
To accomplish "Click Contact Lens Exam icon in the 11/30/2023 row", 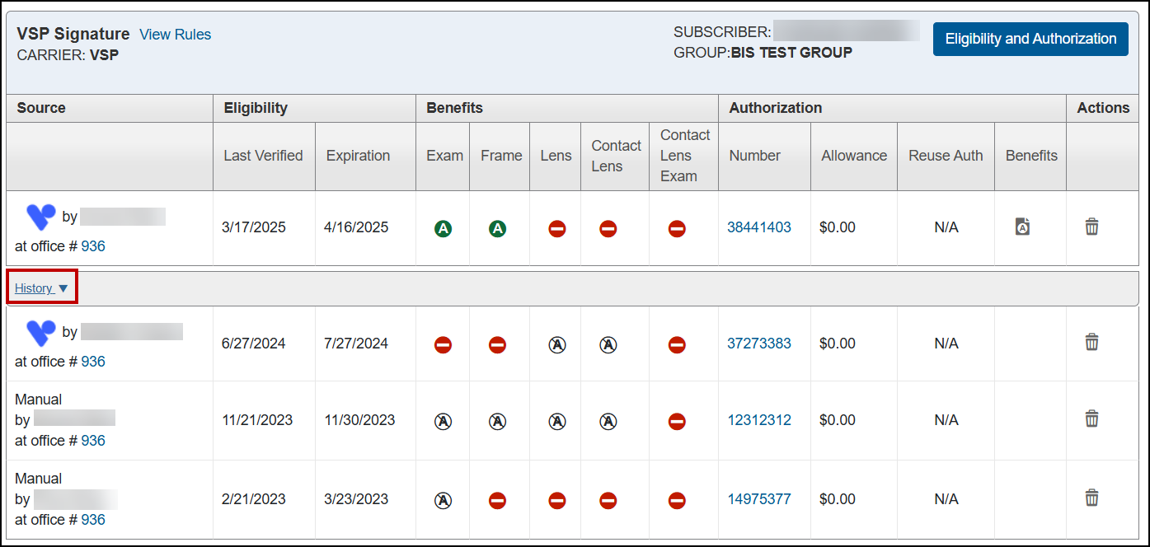I will tap(677, 422).
